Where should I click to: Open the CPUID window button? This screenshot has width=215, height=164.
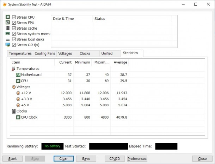(x=115, y=158)
